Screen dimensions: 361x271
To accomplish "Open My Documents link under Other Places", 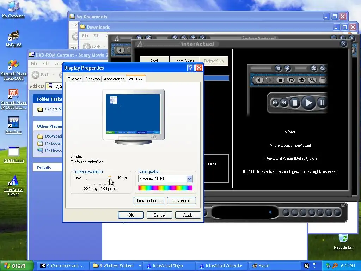I will pos(54,143).
